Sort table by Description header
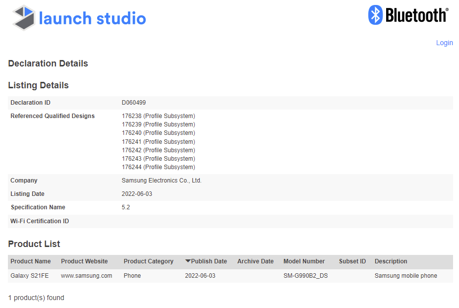This screenshot has width=459, height=308. click(391, 261)
